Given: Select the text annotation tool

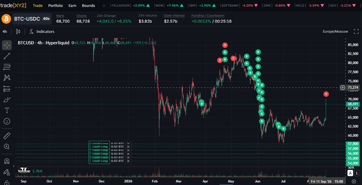Looking at the screenshot, I should pos(7,110).
